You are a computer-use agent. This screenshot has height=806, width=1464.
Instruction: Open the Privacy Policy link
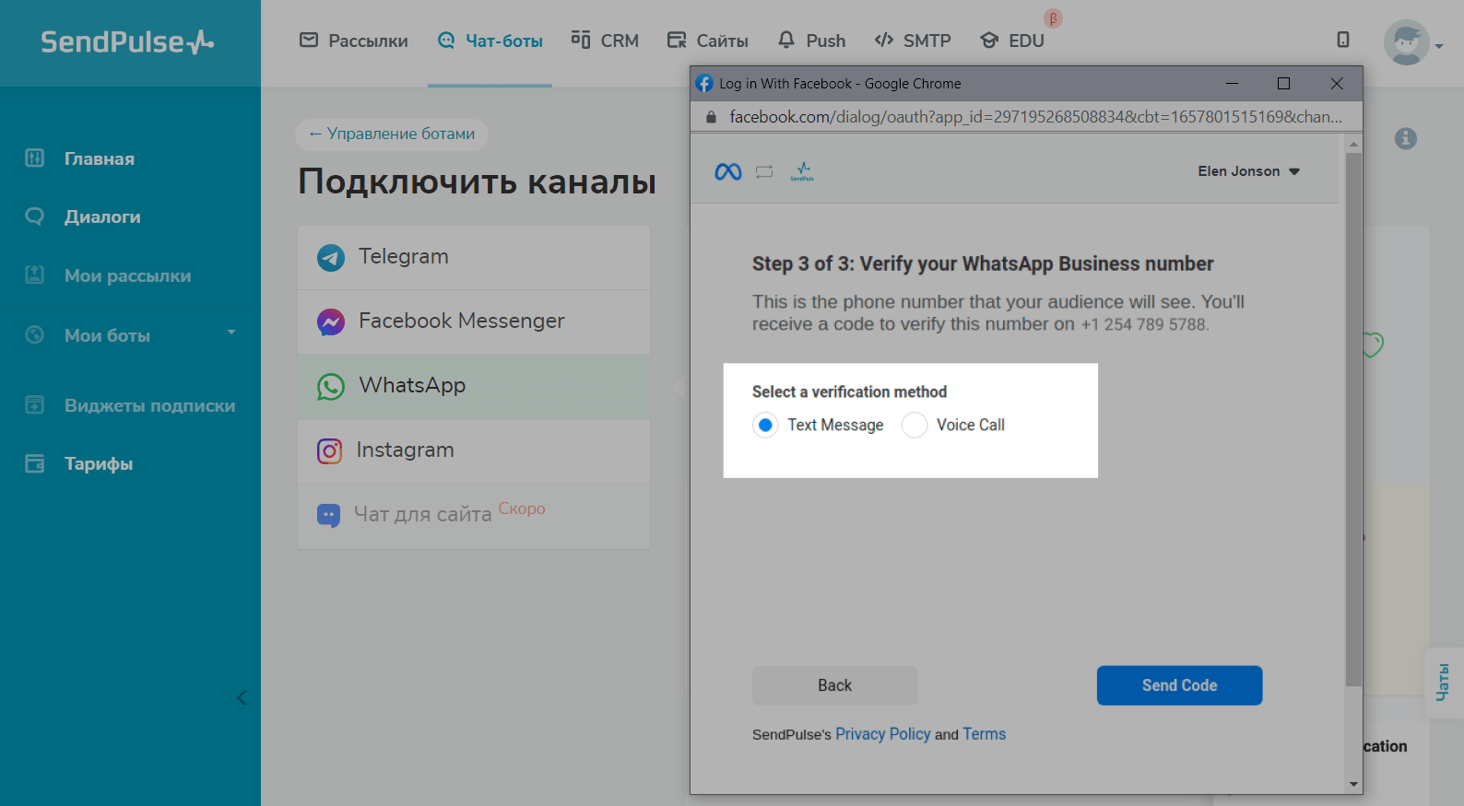click(882, 734)
